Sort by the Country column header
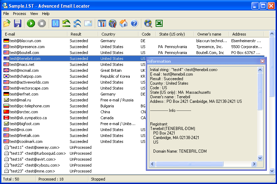277x184 pixels. click(108, 34)
